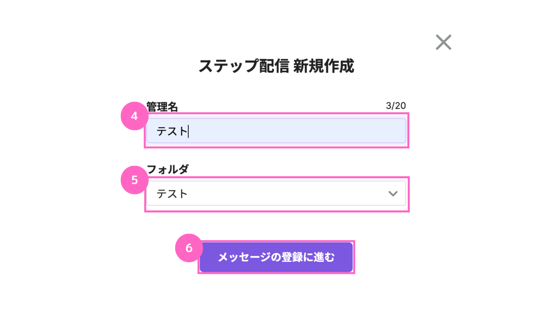Click the gray X icon at top right
Screen dimensions: 554x311
click(443, 42)
